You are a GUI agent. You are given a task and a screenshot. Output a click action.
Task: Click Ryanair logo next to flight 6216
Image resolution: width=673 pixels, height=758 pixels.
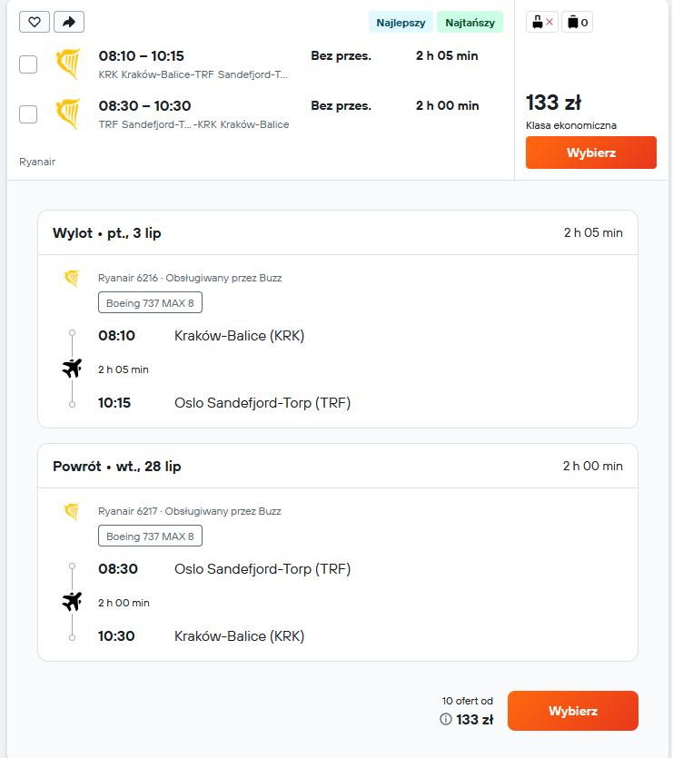tap(72, 278)
